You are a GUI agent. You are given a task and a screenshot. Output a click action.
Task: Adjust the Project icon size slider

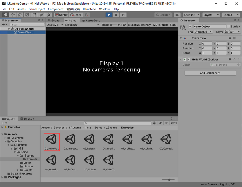168,179
